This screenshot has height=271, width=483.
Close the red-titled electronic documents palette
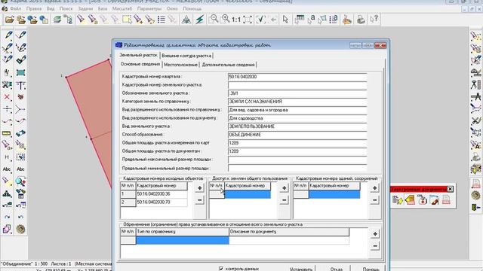tap(450, 189)
